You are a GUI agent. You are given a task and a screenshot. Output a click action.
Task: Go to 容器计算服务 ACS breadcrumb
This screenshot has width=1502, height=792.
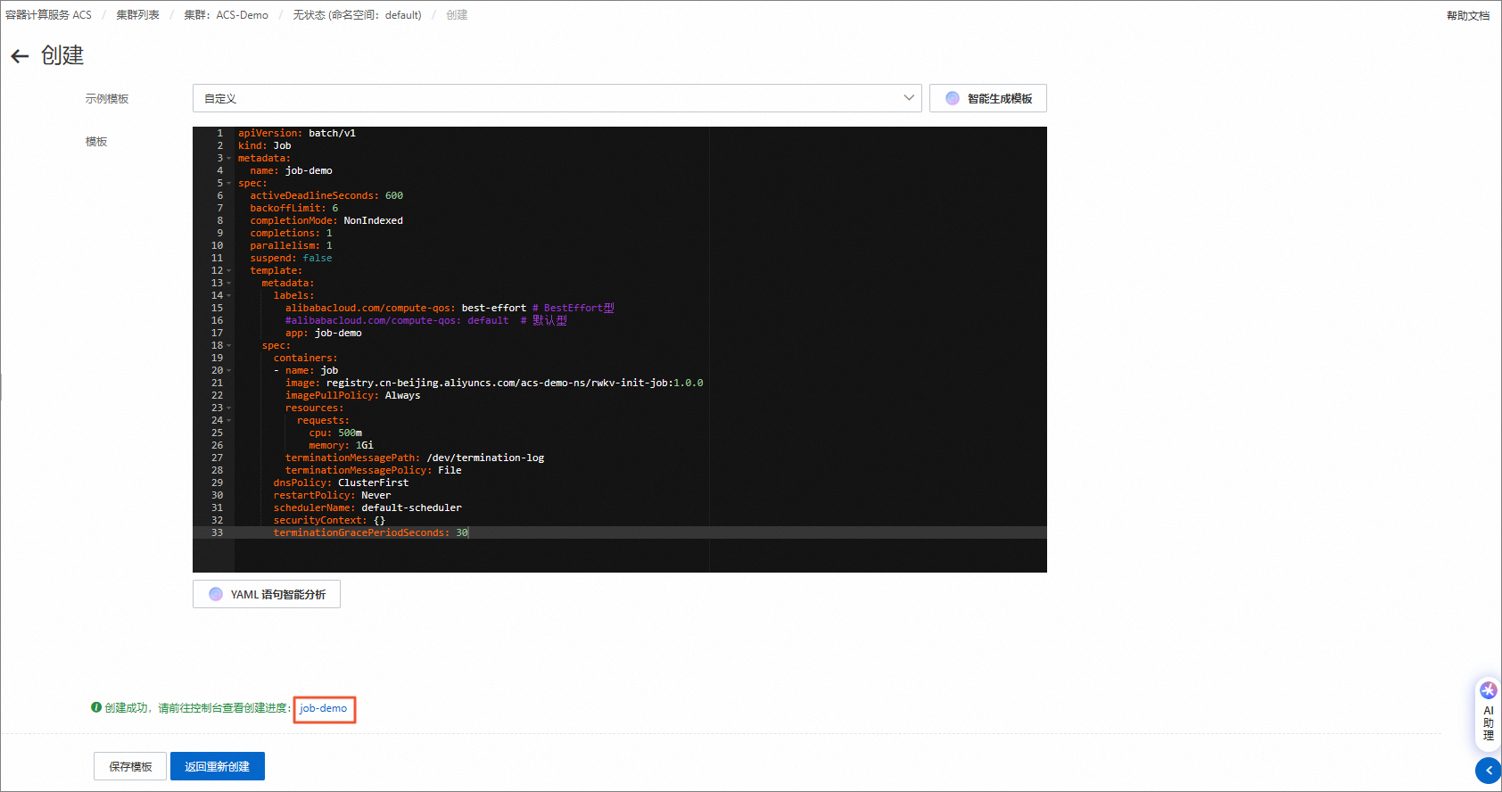coord(48,15)
